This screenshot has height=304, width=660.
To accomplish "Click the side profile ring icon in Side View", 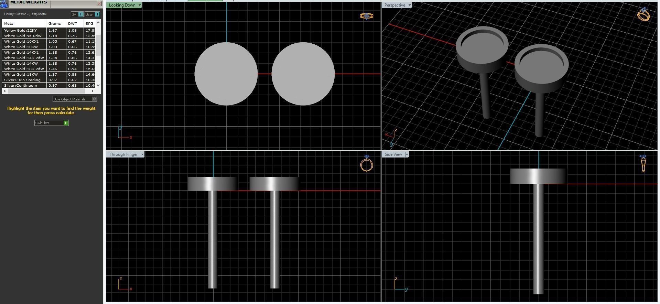I will [643, 163].
